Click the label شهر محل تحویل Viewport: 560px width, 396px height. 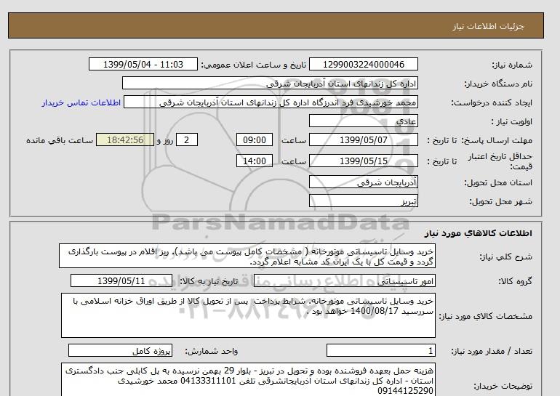point(500,201)
